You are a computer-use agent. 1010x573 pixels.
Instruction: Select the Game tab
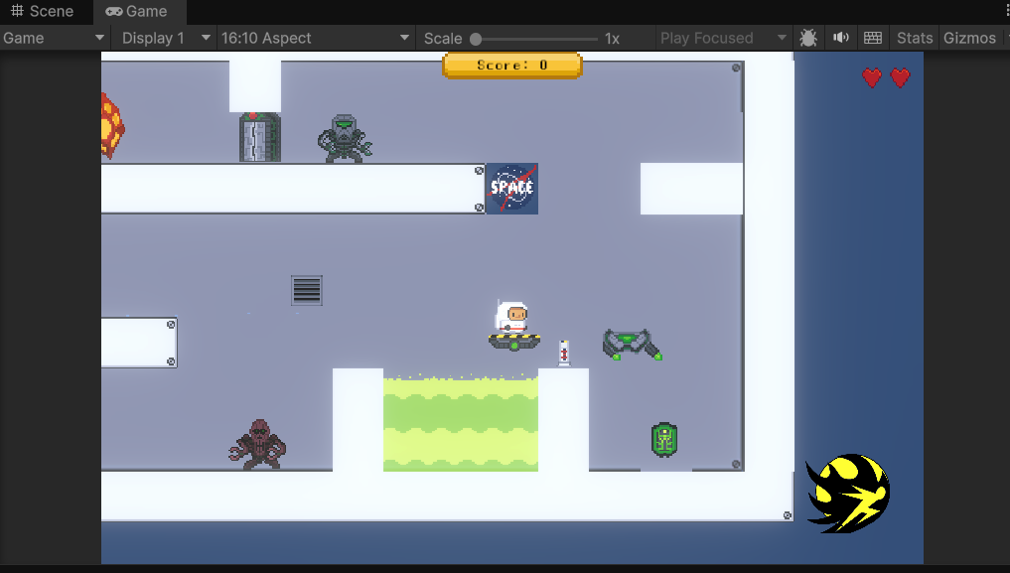pos(137,11)
